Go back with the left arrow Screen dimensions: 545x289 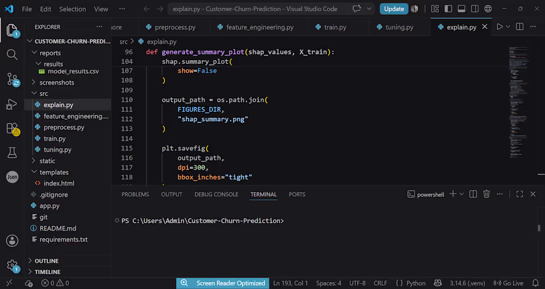(x=147, y=9)
